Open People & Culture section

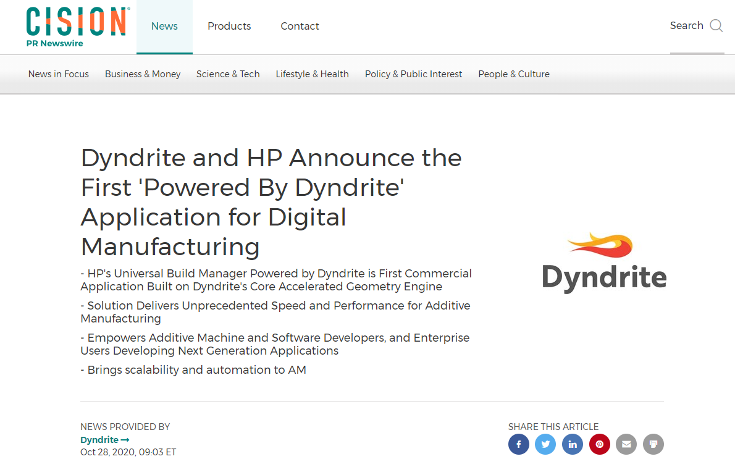514,74
